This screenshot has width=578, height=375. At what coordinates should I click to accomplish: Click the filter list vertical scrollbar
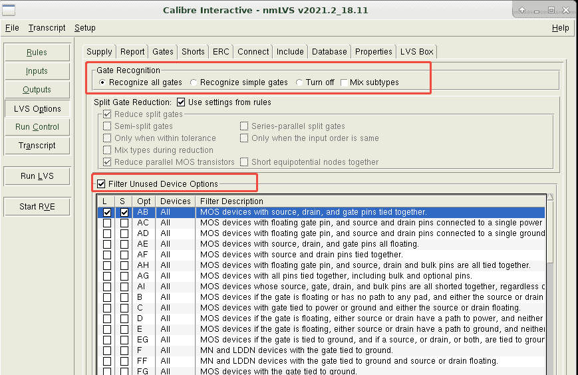(550, 286)
